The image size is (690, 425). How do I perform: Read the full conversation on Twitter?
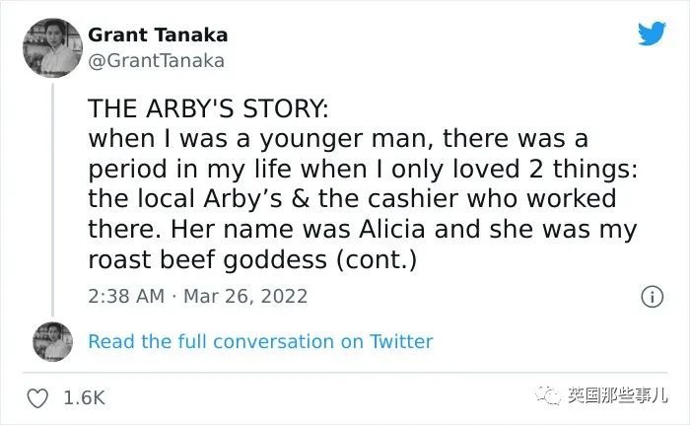point(260,341)
